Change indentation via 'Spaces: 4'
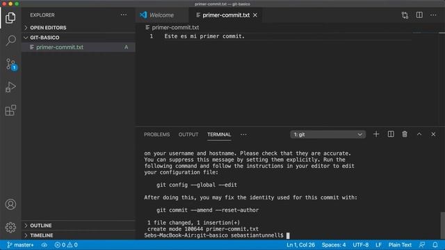The image size is (445, 250). (x=334, y=245)
